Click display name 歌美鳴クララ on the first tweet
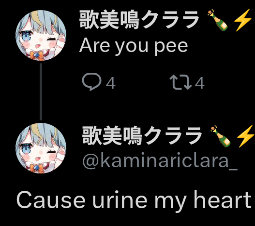The image size is (255, 226). click(139, 20)
